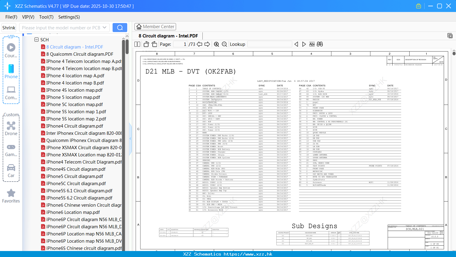
Task: Select the 8 Circuit diagram - Intel.PDF tab
Action: 168,36
